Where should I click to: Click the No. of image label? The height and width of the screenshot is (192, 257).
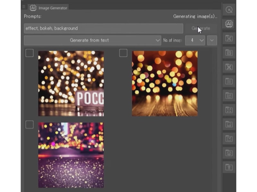pos(173,40)
